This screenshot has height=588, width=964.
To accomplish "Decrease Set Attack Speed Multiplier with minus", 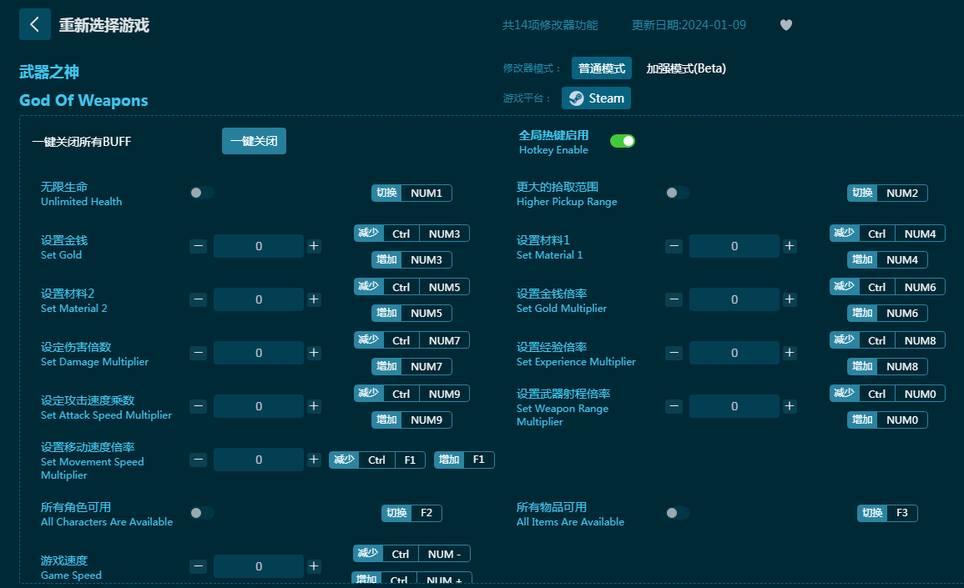I will pos(198,407).
